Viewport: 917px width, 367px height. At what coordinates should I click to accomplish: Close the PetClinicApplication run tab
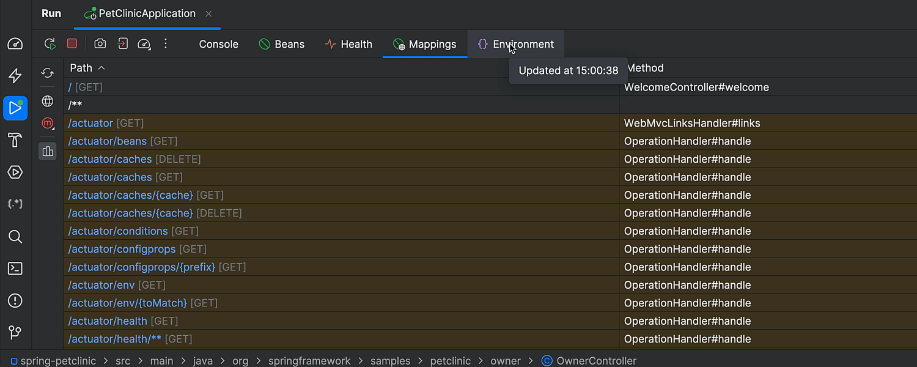tap(209, 13)
